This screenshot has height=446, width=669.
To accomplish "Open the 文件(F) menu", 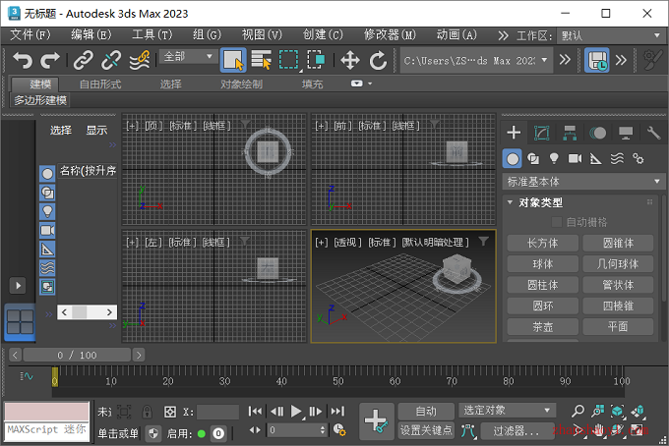I will (30, 35).
